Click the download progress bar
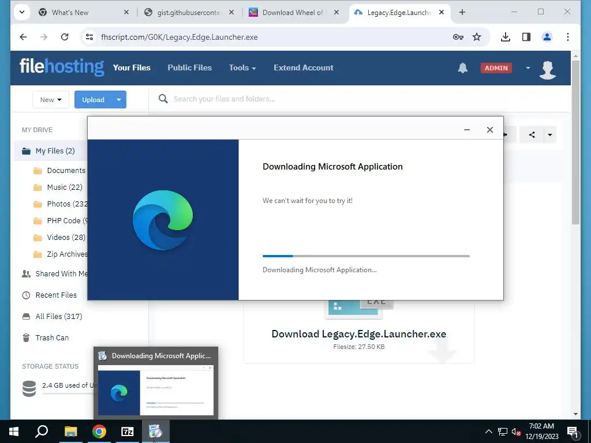The image size is (591, 443). pos(366,256)
